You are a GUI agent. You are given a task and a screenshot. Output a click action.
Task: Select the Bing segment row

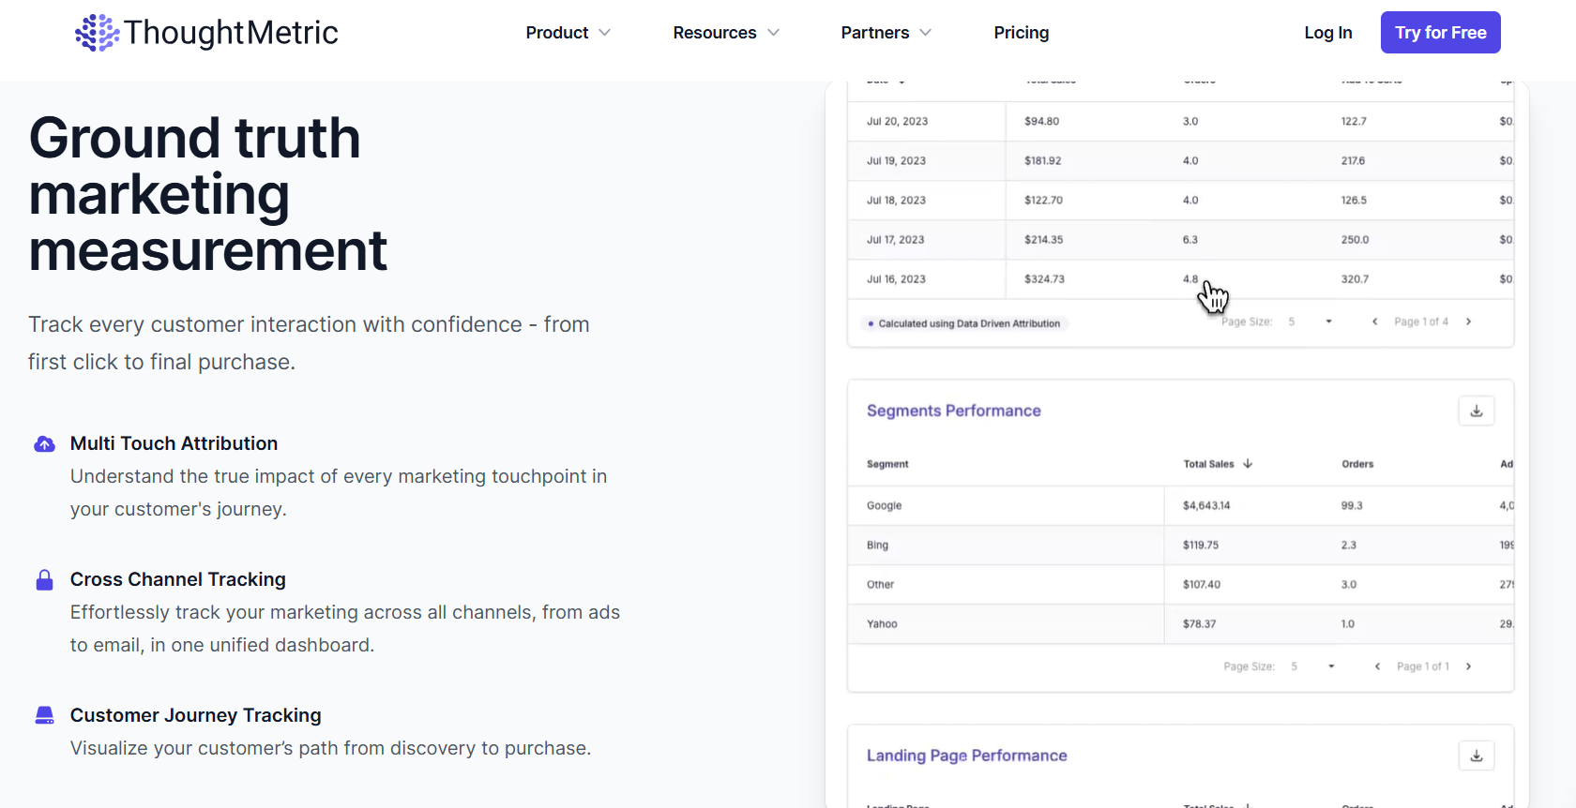coord(1180,545)
